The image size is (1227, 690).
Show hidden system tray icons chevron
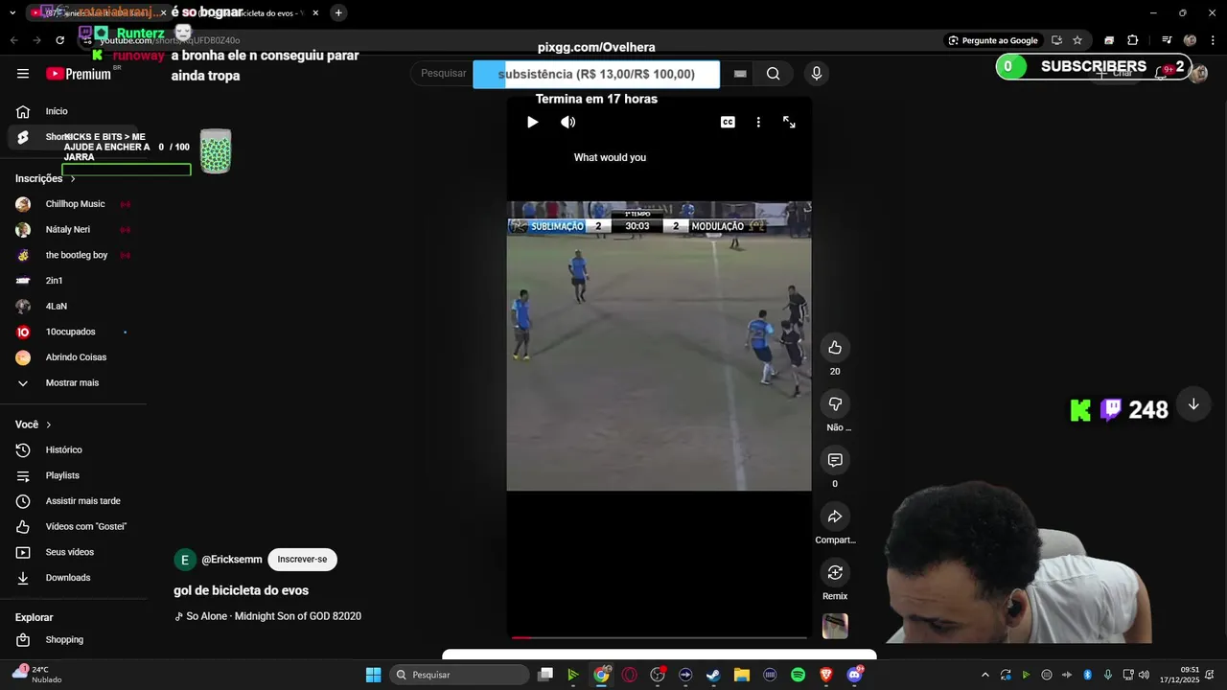[984, 675]
